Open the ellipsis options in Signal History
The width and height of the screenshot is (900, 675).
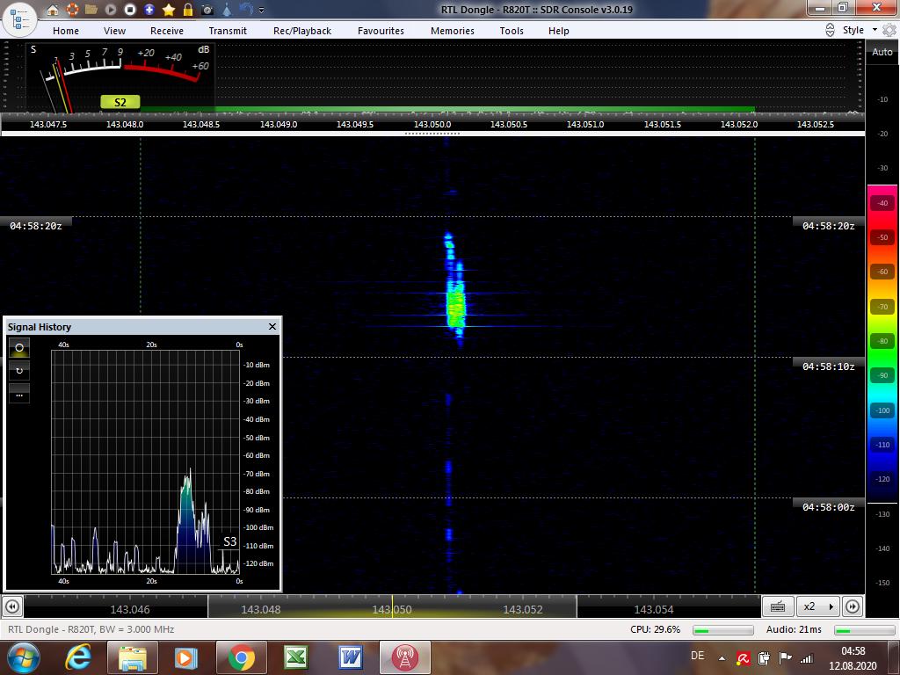[19, 394]
